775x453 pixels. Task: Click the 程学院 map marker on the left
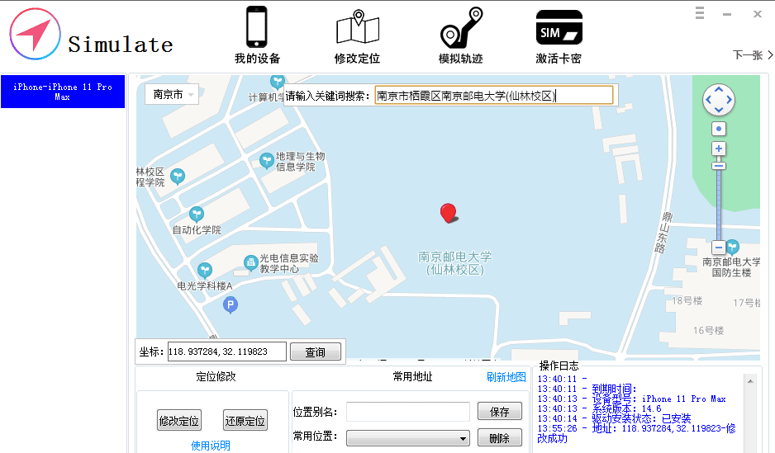pos(178,177)
